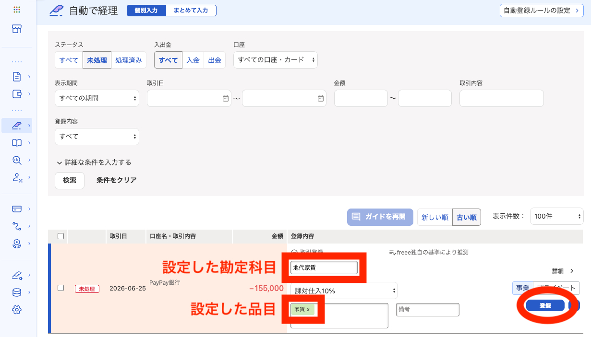Open the settings gear icon in sidebar
591x337 pixels.
[17, 310]
